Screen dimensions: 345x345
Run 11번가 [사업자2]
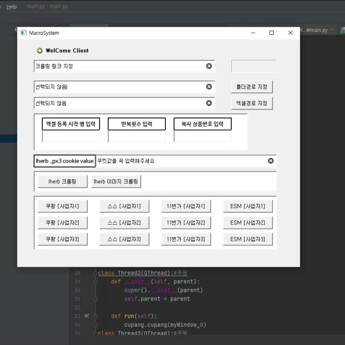coord(186,223)
